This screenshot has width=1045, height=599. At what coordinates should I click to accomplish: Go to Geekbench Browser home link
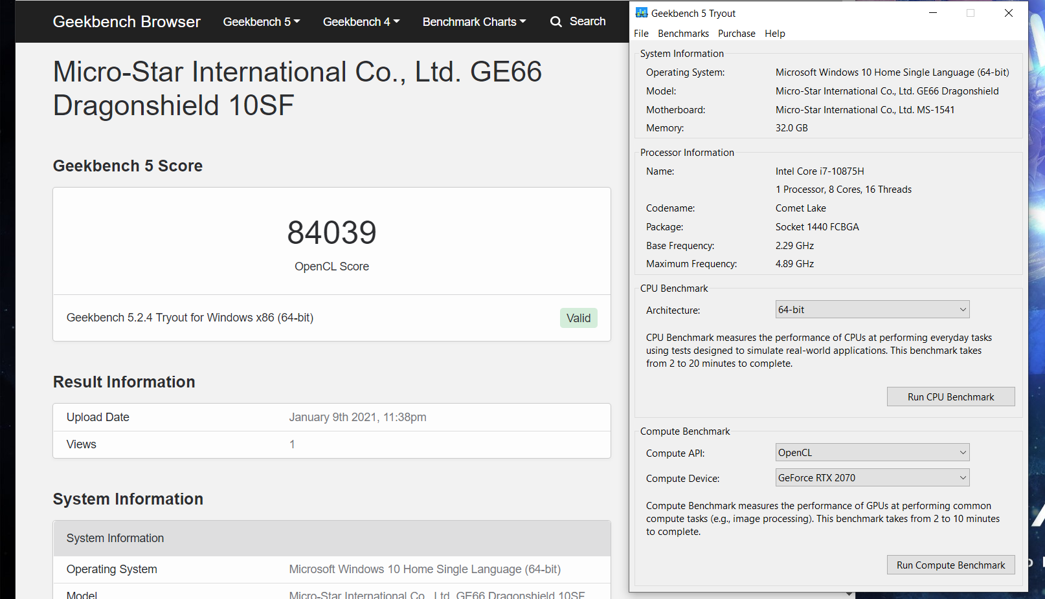click(127, 21)
